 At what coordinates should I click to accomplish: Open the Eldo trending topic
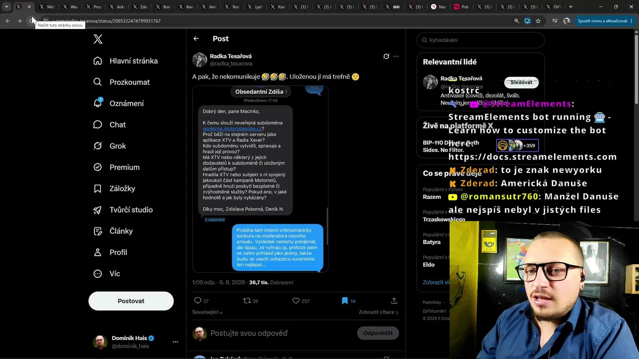429,264
